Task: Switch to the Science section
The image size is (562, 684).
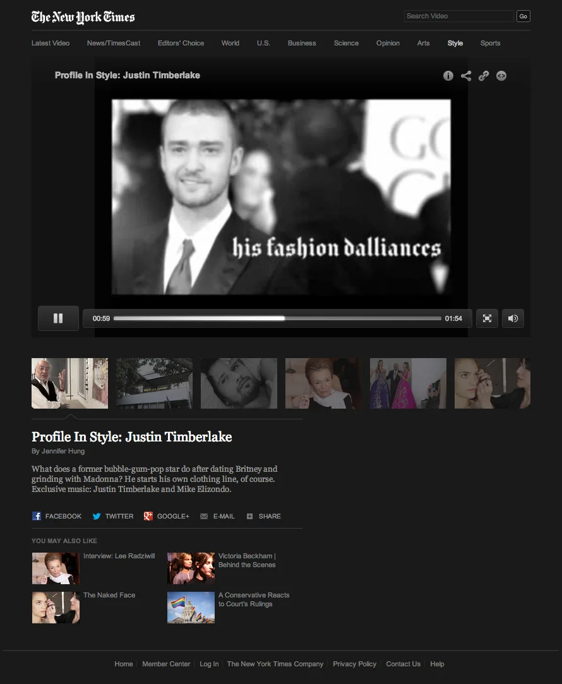Action: click(x=346, y=43)
